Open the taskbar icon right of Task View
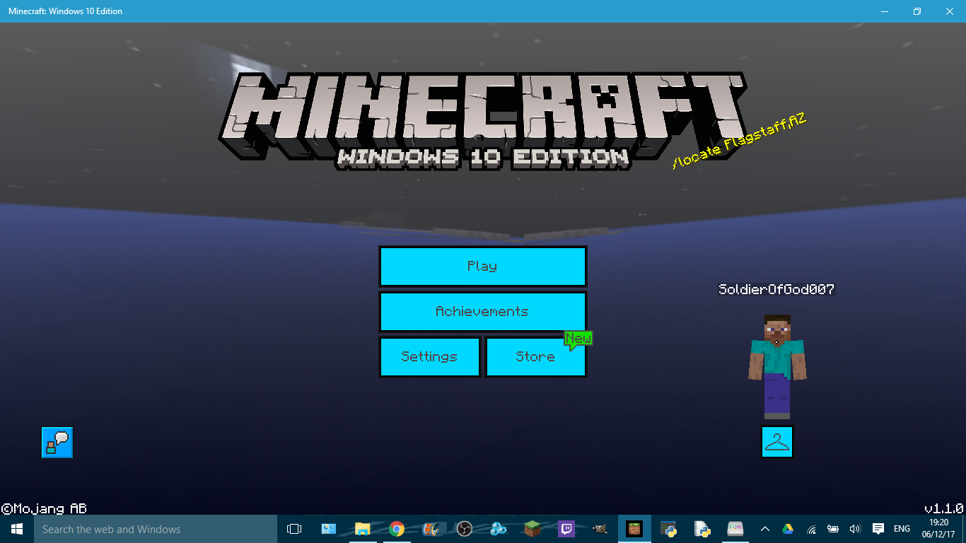This screenshot has width=966, height=543. point(328,529)
